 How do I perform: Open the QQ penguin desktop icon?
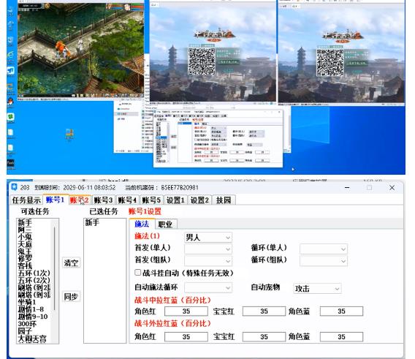pyautogui.click(x=10, y=102)
